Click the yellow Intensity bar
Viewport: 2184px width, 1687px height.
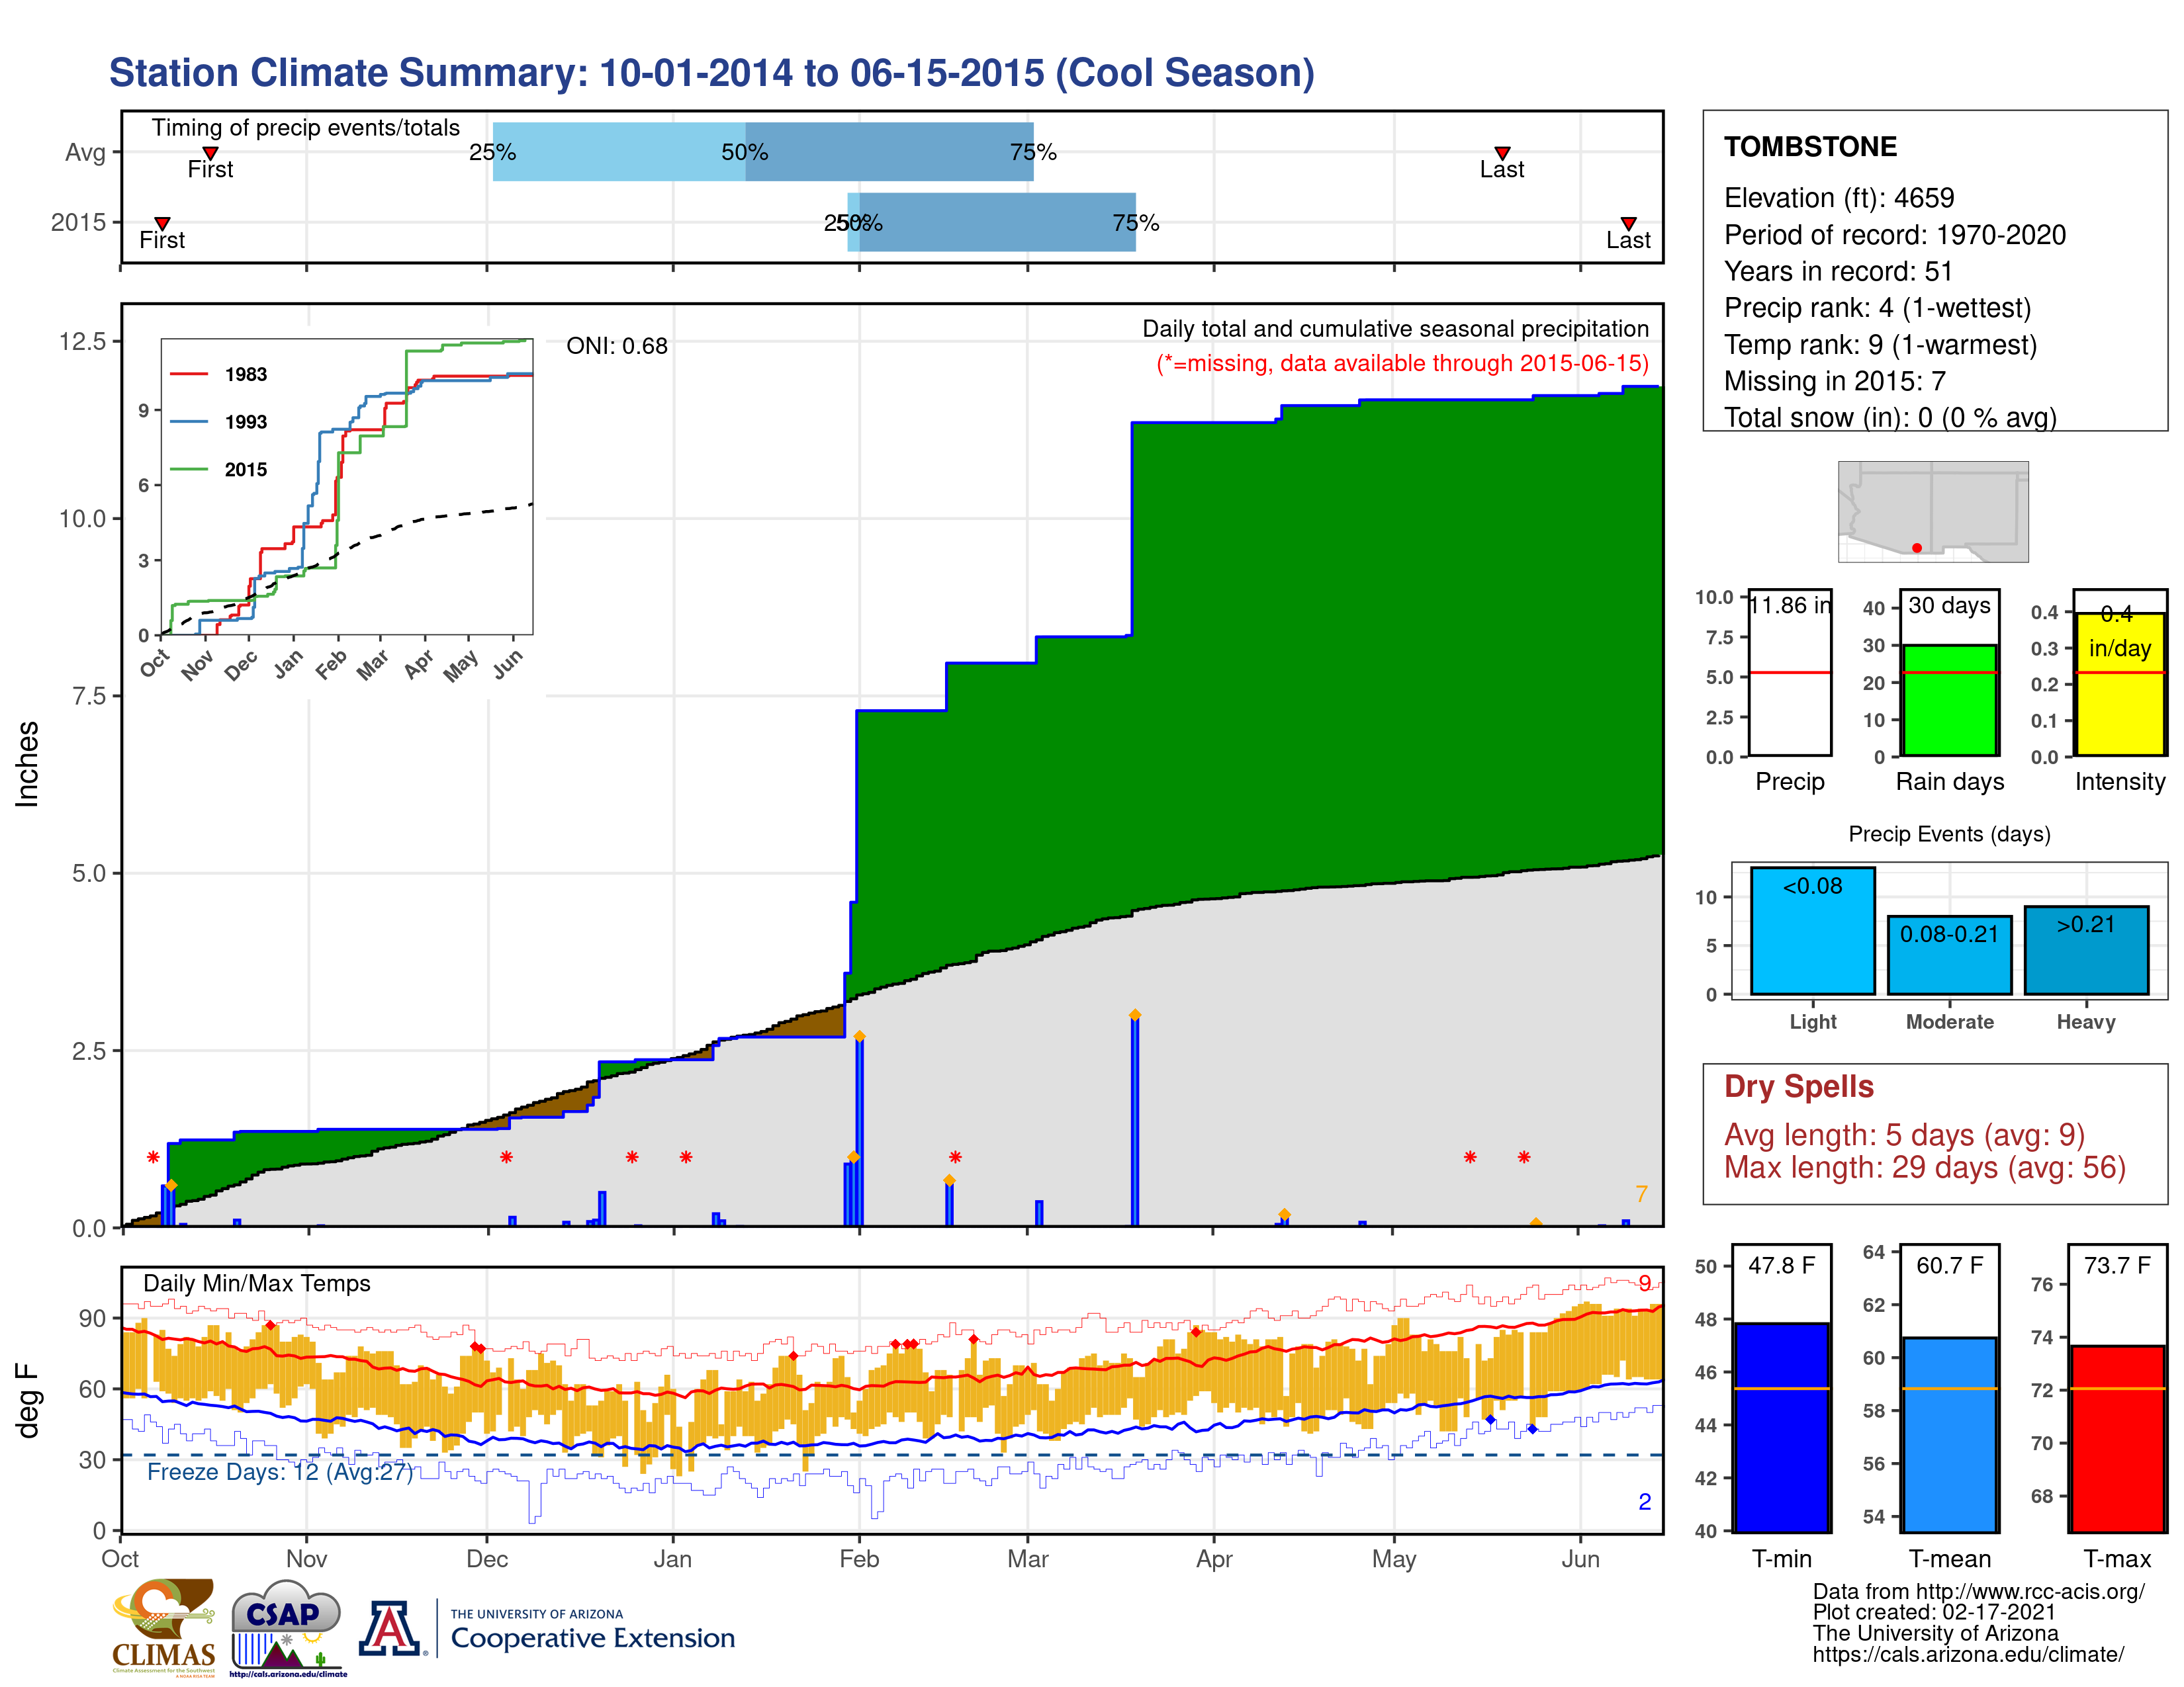pyautogui.click(x=2119, y=683)
